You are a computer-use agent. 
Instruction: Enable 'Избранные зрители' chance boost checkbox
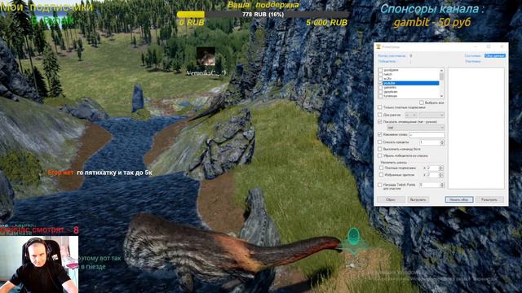tap(382, 175)
